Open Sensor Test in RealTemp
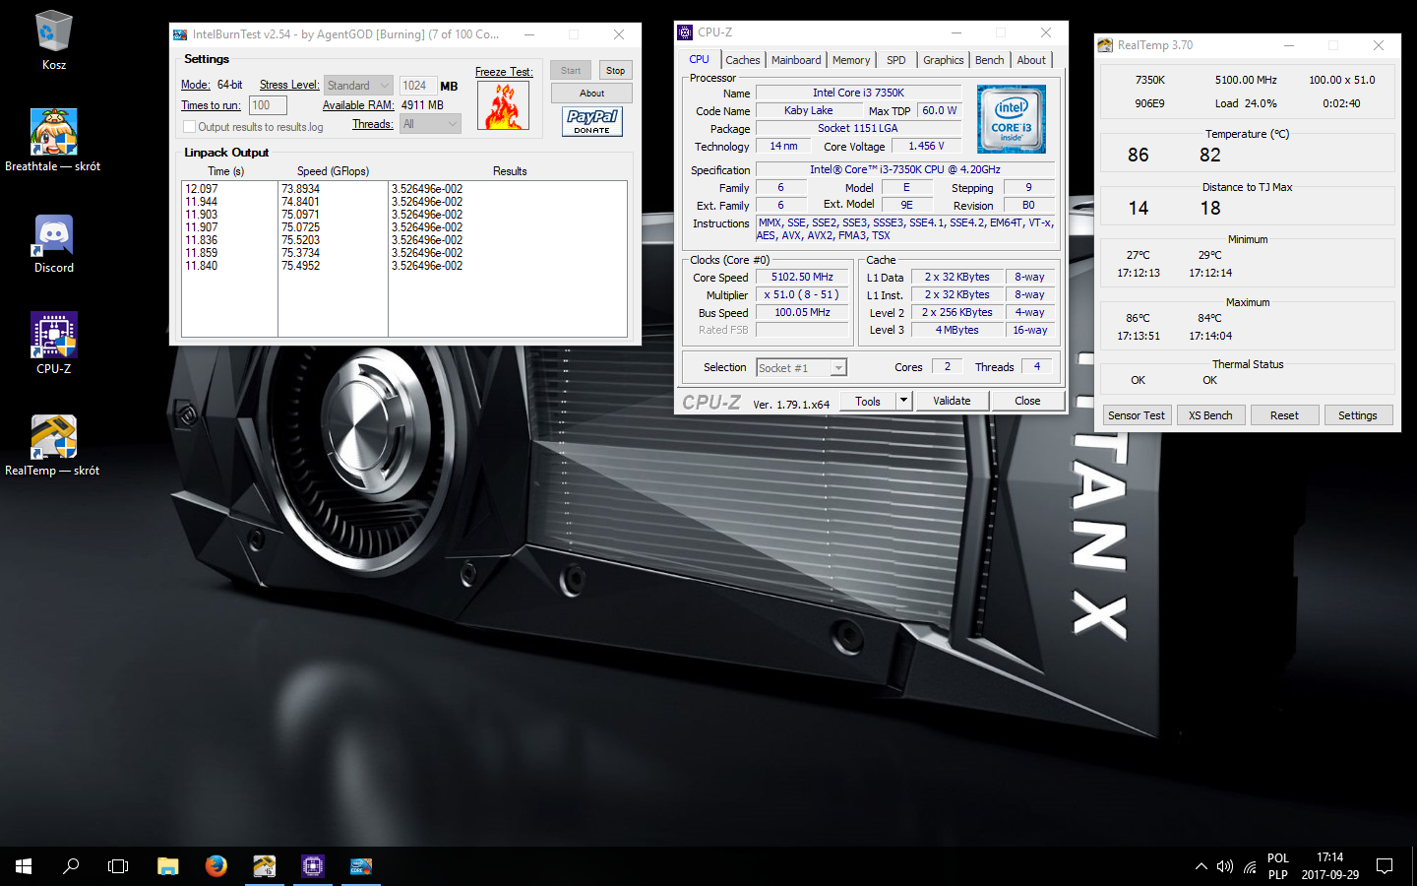This screenshot has width=1417, height=886. 1137,415
